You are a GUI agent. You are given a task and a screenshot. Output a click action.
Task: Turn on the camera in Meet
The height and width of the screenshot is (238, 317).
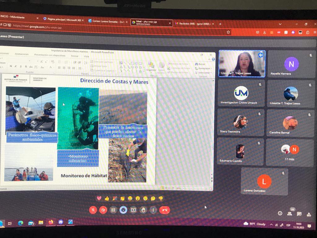[103, 210]
